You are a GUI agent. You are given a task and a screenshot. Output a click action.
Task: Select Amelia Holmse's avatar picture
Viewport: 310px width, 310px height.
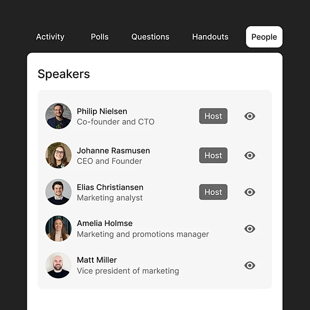[x=58, y=228]
